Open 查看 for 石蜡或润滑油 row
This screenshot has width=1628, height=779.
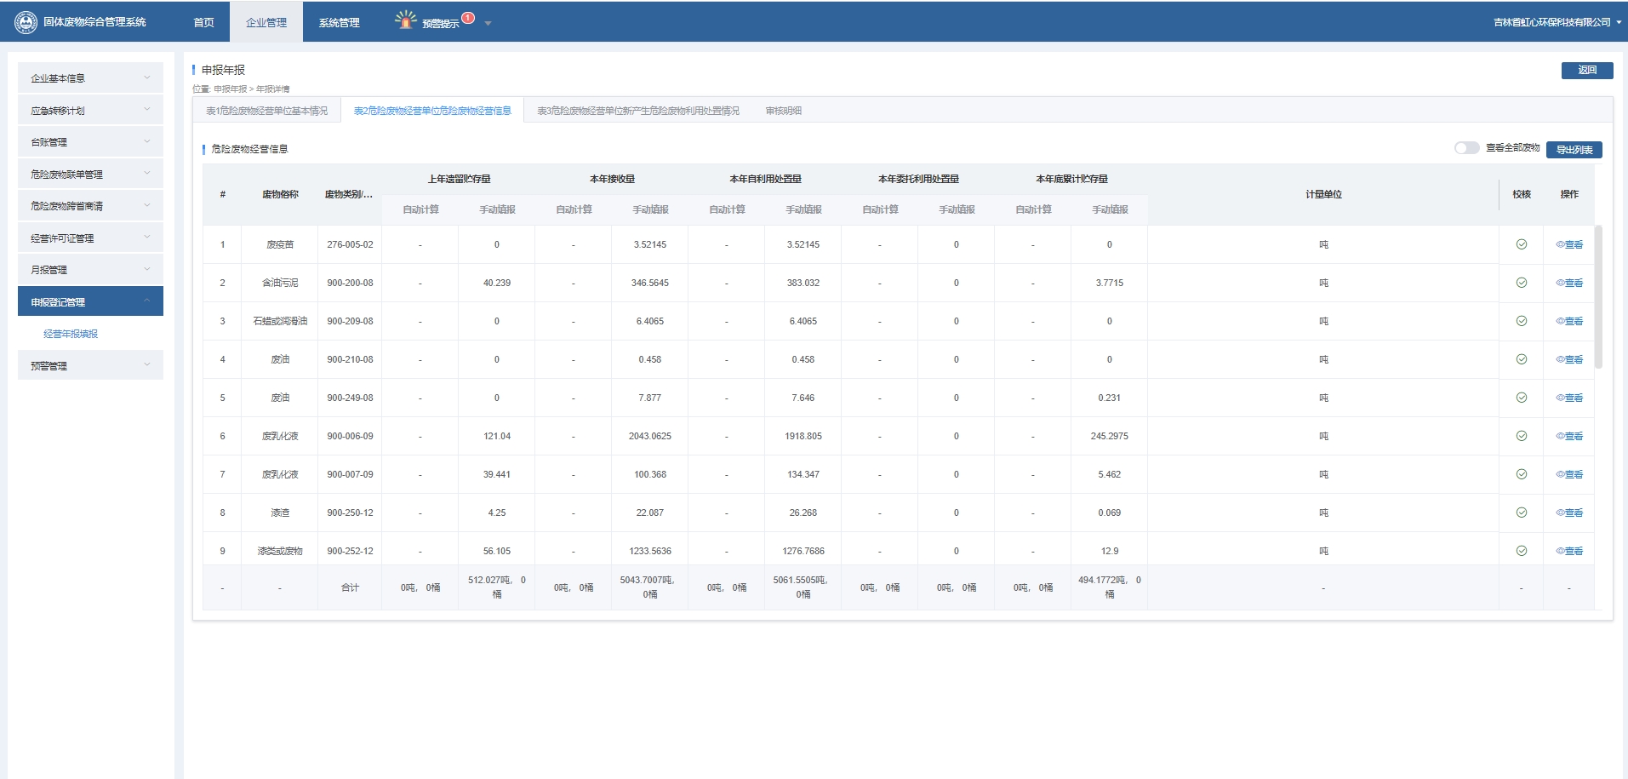(1569, 321)
